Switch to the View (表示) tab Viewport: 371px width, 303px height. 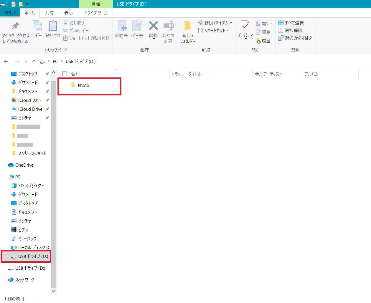coord(69,13)
